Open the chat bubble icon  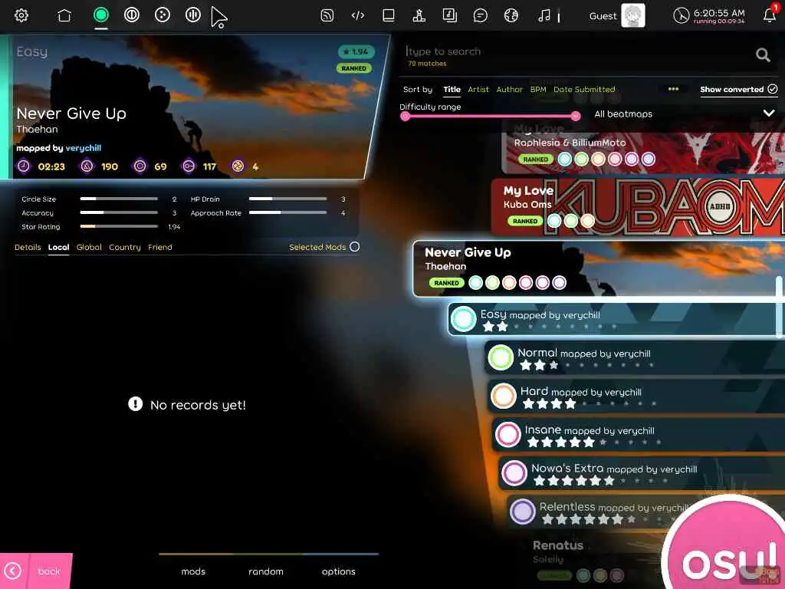[480, 16]
